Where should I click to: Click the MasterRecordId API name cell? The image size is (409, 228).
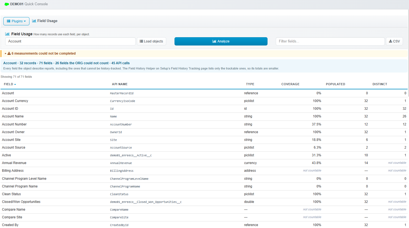(122, 93)
